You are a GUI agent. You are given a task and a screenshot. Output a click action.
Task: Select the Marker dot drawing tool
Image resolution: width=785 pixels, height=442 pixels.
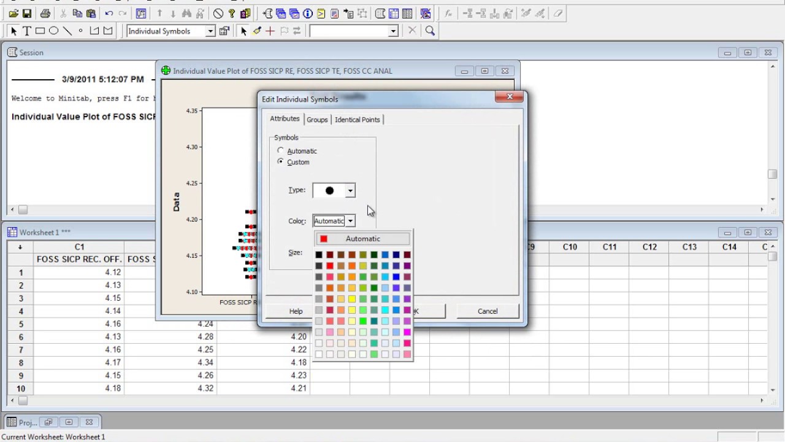[80, 31]
